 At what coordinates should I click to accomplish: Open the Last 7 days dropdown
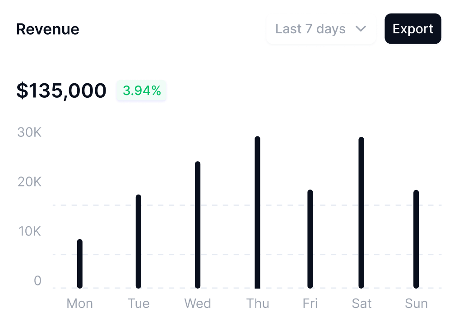tap(320, 29)
